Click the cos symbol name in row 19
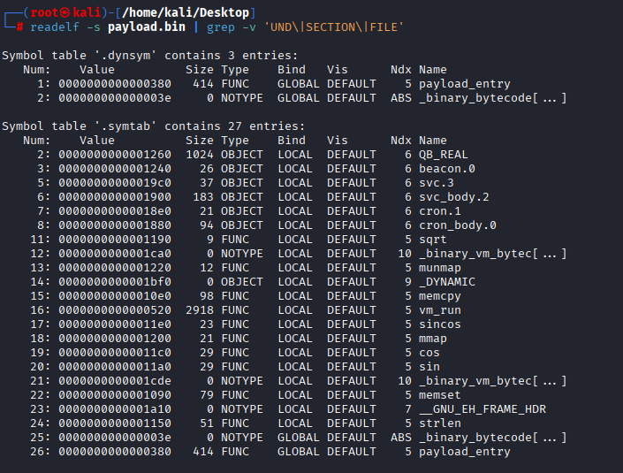Viewport: 623px width, 473px height. coord(429,353)
